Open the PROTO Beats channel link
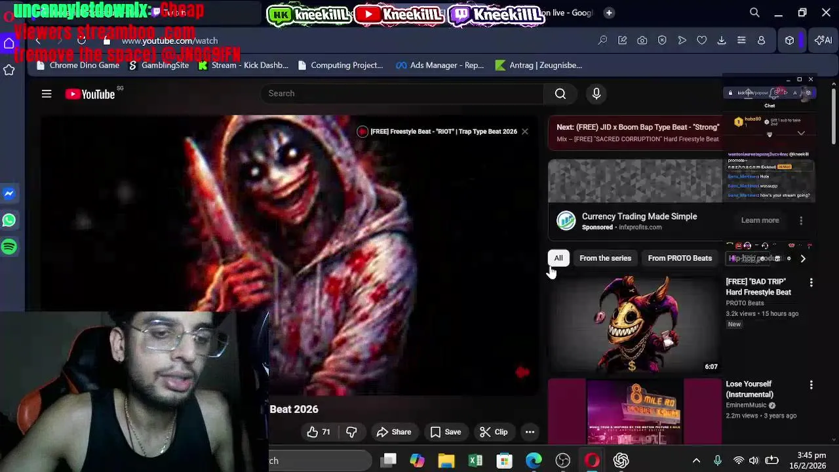The width and height of the screenshot is (839, 472). (x=745, y=303)
